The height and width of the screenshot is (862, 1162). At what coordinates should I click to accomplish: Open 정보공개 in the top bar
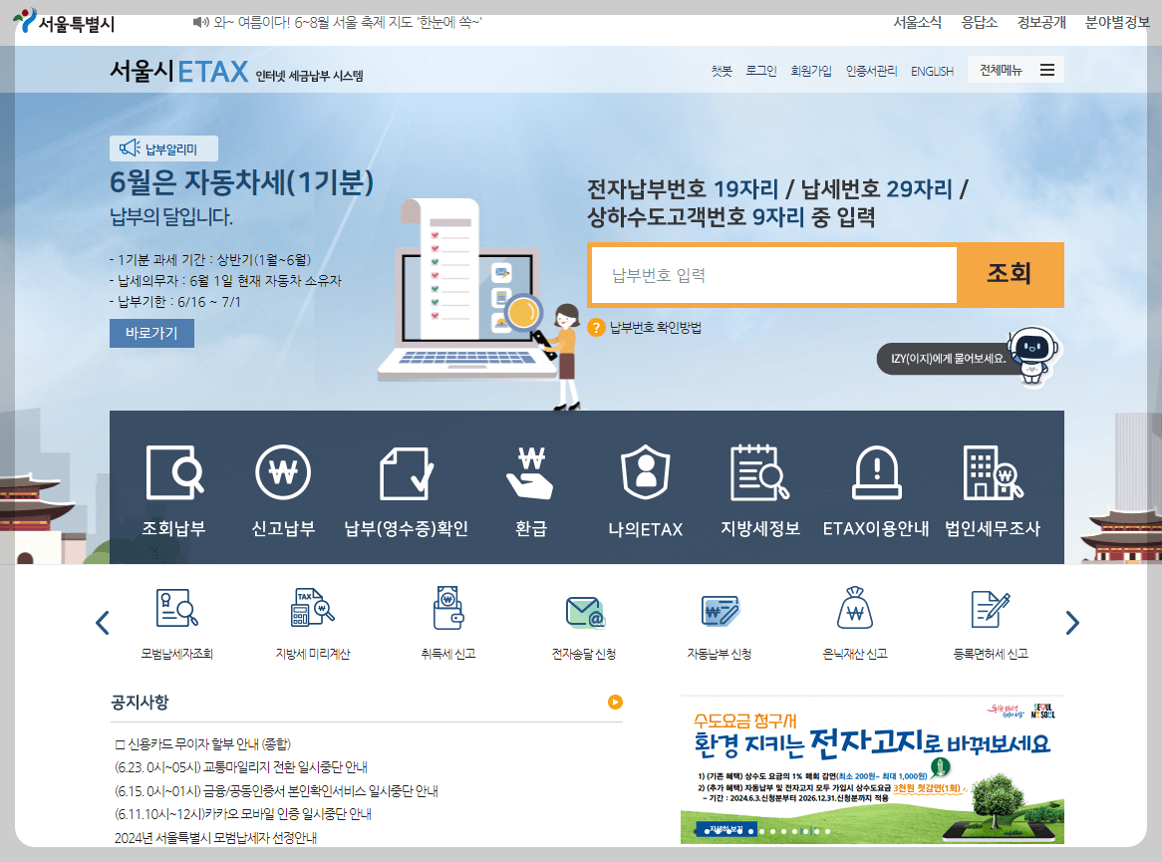1041,22
